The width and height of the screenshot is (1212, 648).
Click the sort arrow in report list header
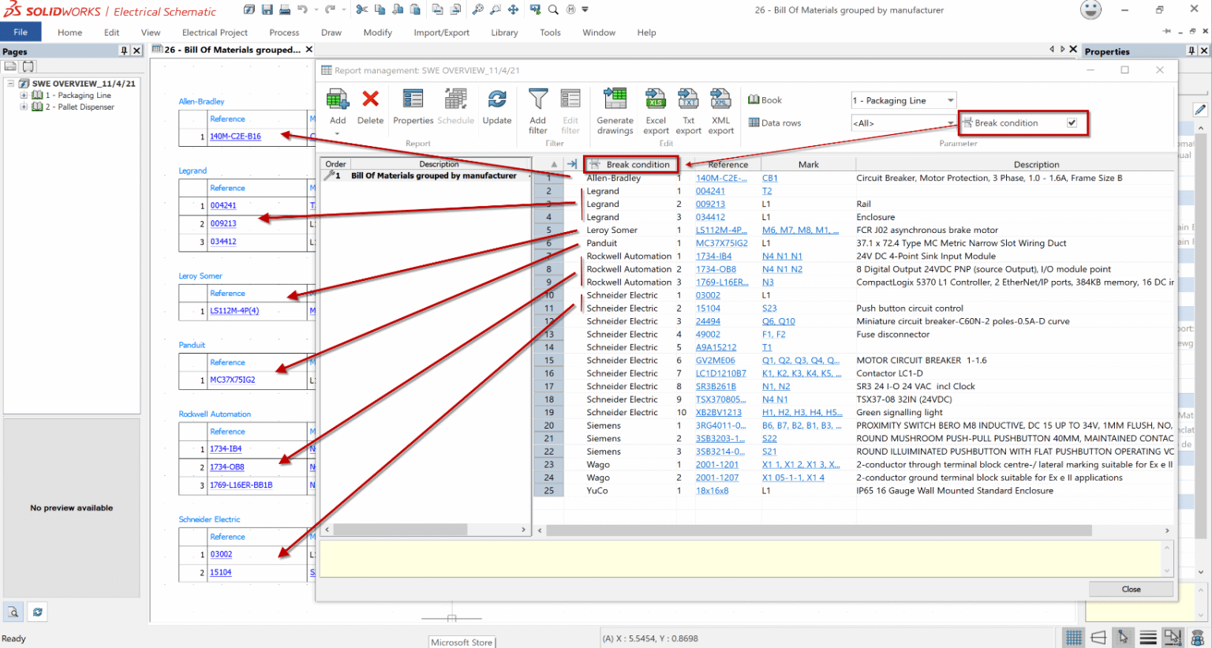(554, 164)
